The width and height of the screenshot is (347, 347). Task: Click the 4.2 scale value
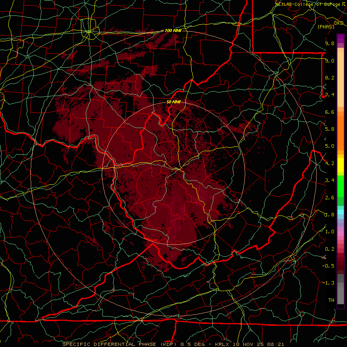330,163
